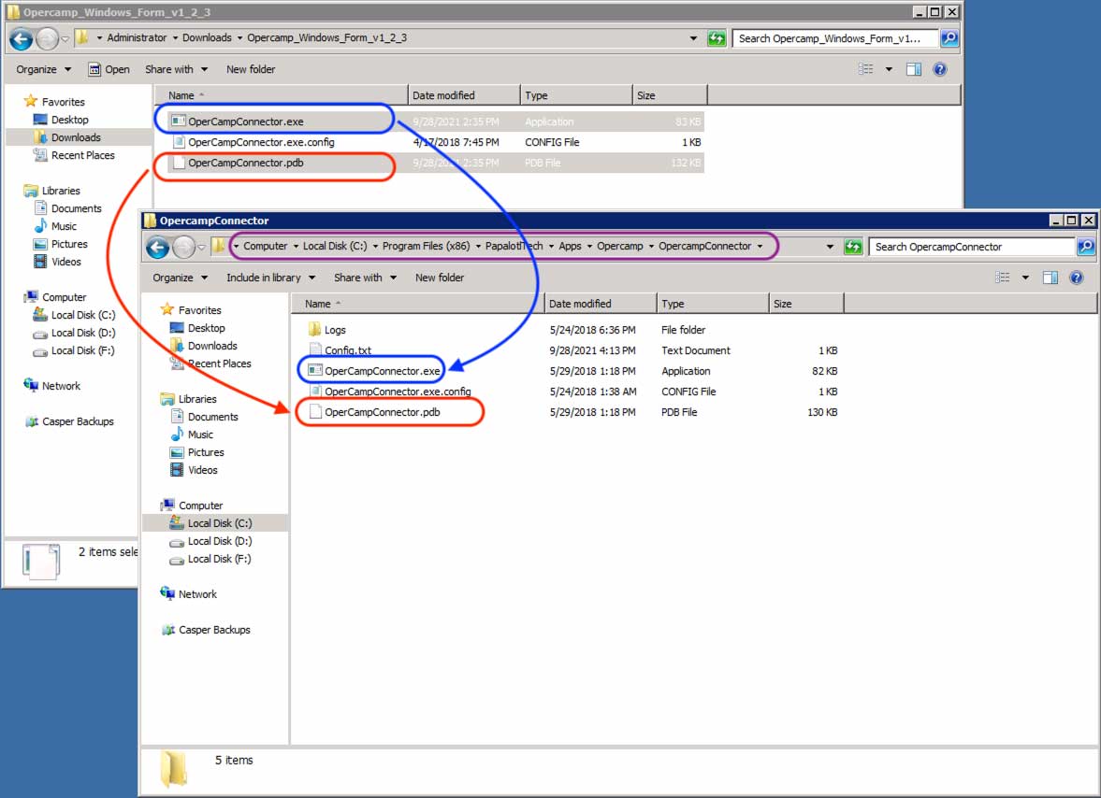
Task: Open the Share with menu in the front window
Action: point(365,278)
